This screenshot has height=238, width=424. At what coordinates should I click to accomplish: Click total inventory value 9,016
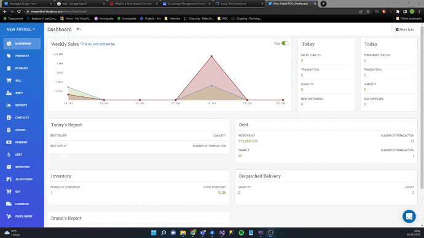point(222,193)
